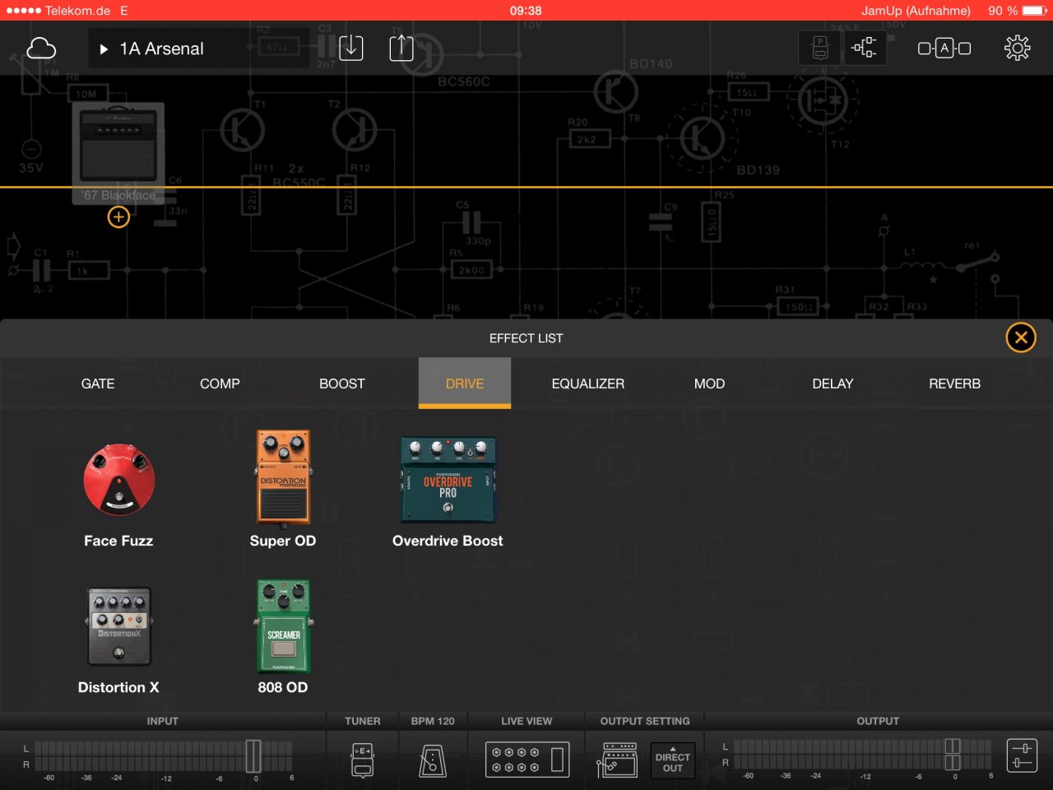
Task: Switch to the GATE tab
Action: [98, 383]
